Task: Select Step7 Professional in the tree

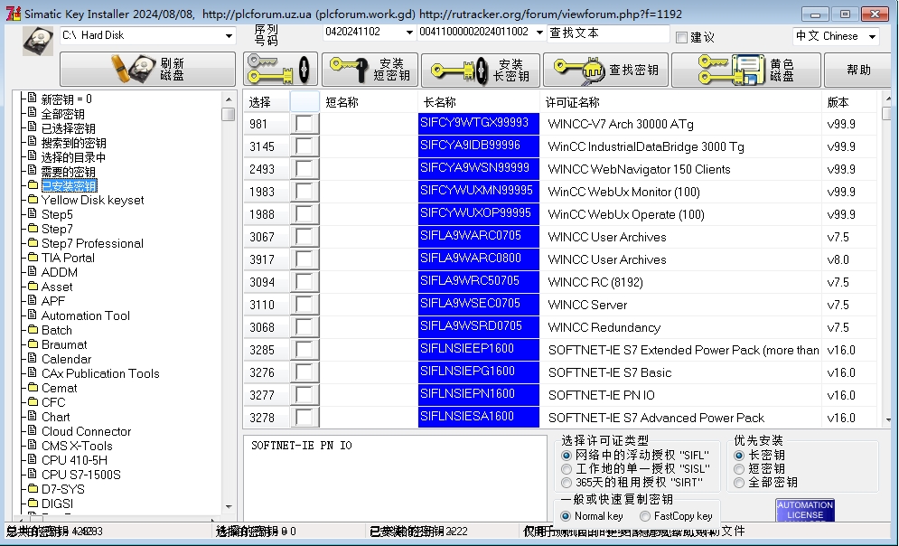Action: tap(92, 243)
